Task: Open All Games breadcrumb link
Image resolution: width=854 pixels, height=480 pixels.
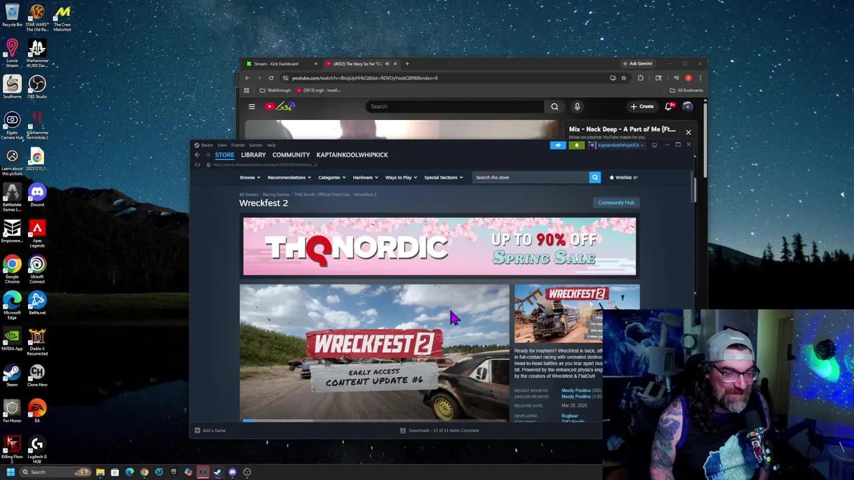Action: pyautogui.click(x=249, y=195)
